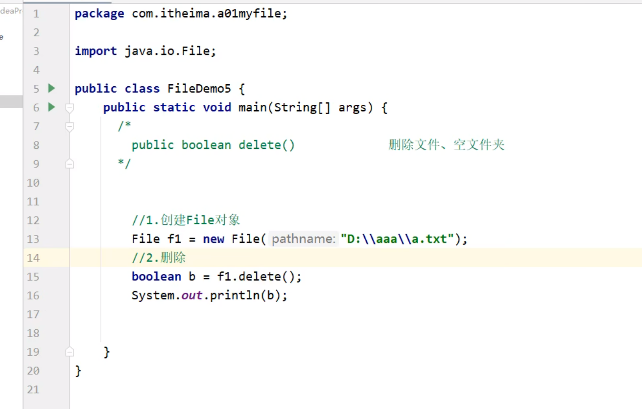The height and width of the screenshot is (409, 642).
Task: Click the static keyword on line 6
Action: click(174, 107)
